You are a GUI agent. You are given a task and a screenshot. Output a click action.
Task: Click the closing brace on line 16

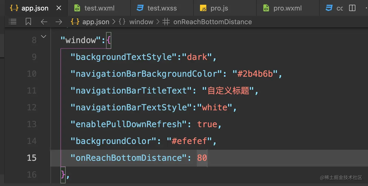(x=63, y=175)
